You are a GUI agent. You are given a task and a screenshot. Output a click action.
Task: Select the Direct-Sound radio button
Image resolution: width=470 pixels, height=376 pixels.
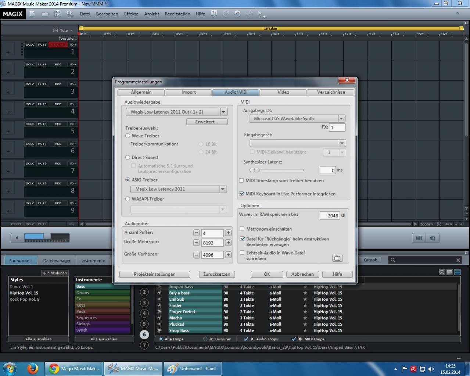point(128,157)
